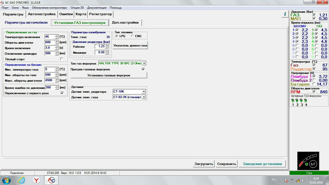
Task: Open the Язык menu
Action: click(25, 8)
